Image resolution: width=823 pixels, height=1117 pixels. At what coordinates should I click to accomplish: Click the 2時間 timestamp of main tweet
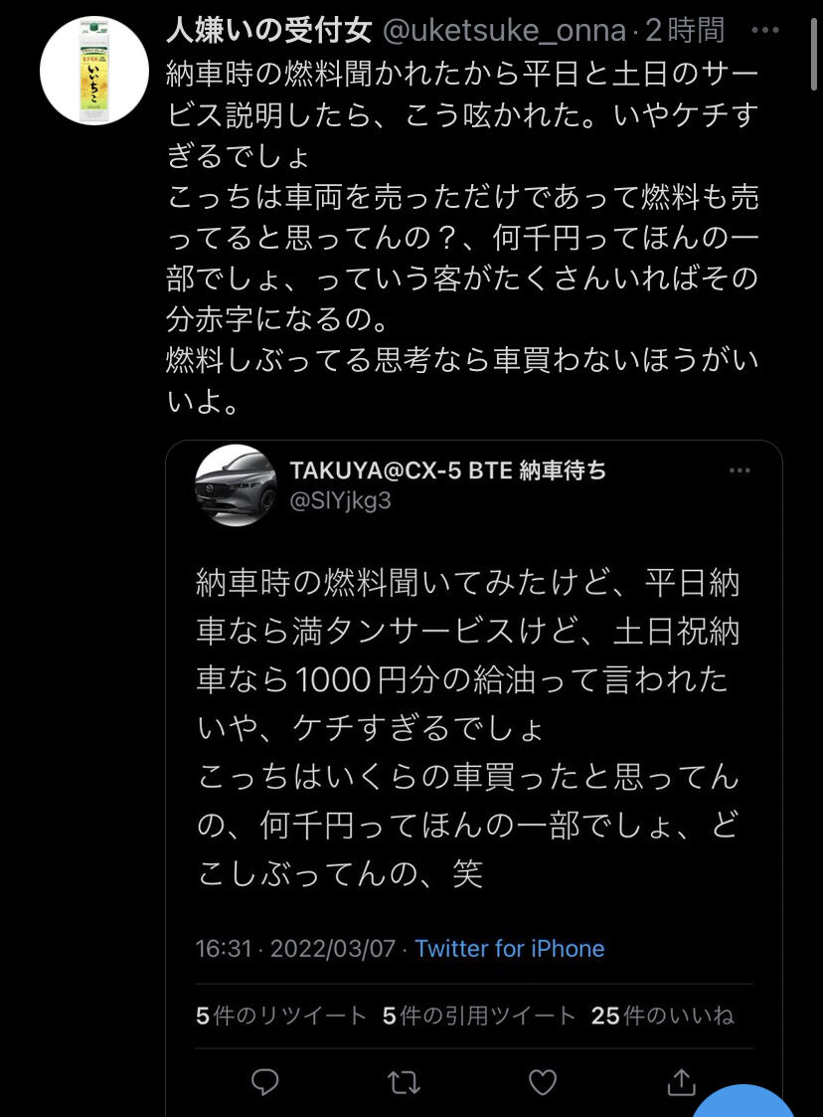pyautogui.click(x=685, y=31)
